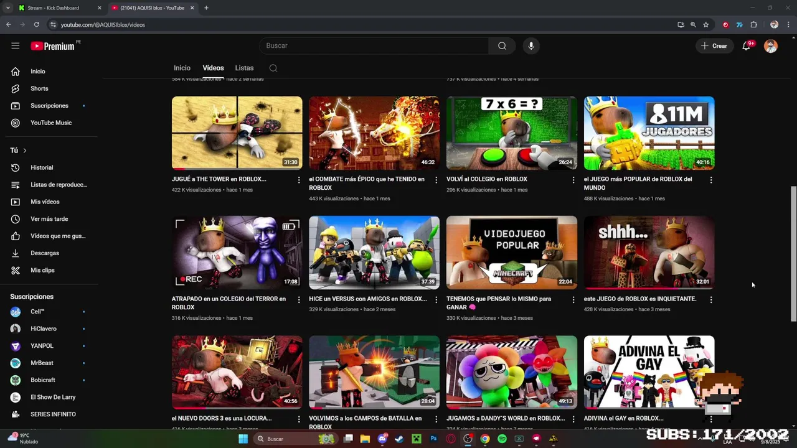Viewport: 797px width, 448px height.
Task: Open the Chrome three-dot menu
Action: (x=788, y=25)
